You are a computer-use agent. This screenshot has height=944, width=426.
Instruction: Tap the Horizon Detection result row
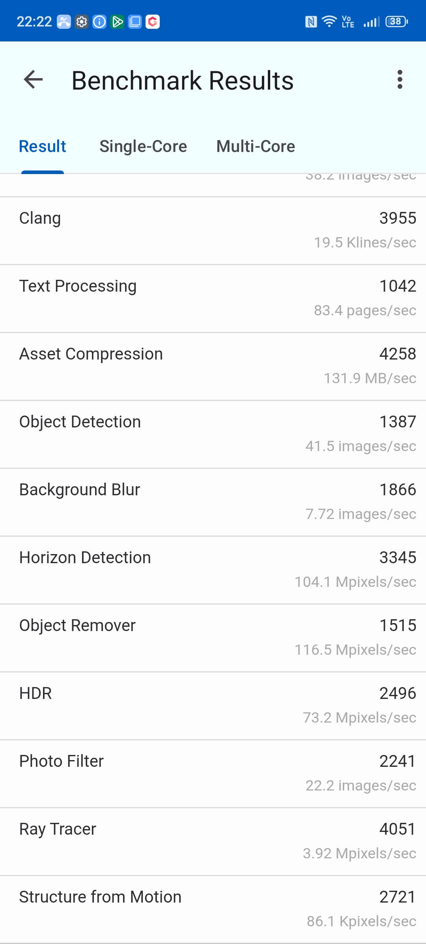tap(213, 570)
